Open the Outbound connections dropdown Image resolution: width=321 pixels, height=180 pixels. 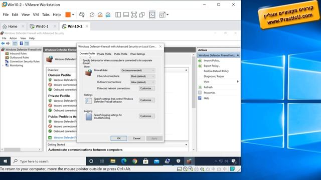coord(142,82)
